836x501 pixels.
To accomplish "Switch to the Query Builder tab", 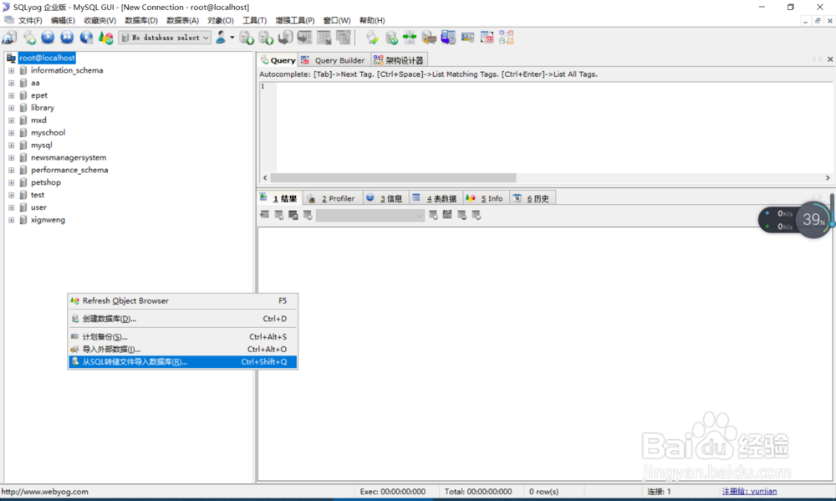I will click(x=334, y=60).
